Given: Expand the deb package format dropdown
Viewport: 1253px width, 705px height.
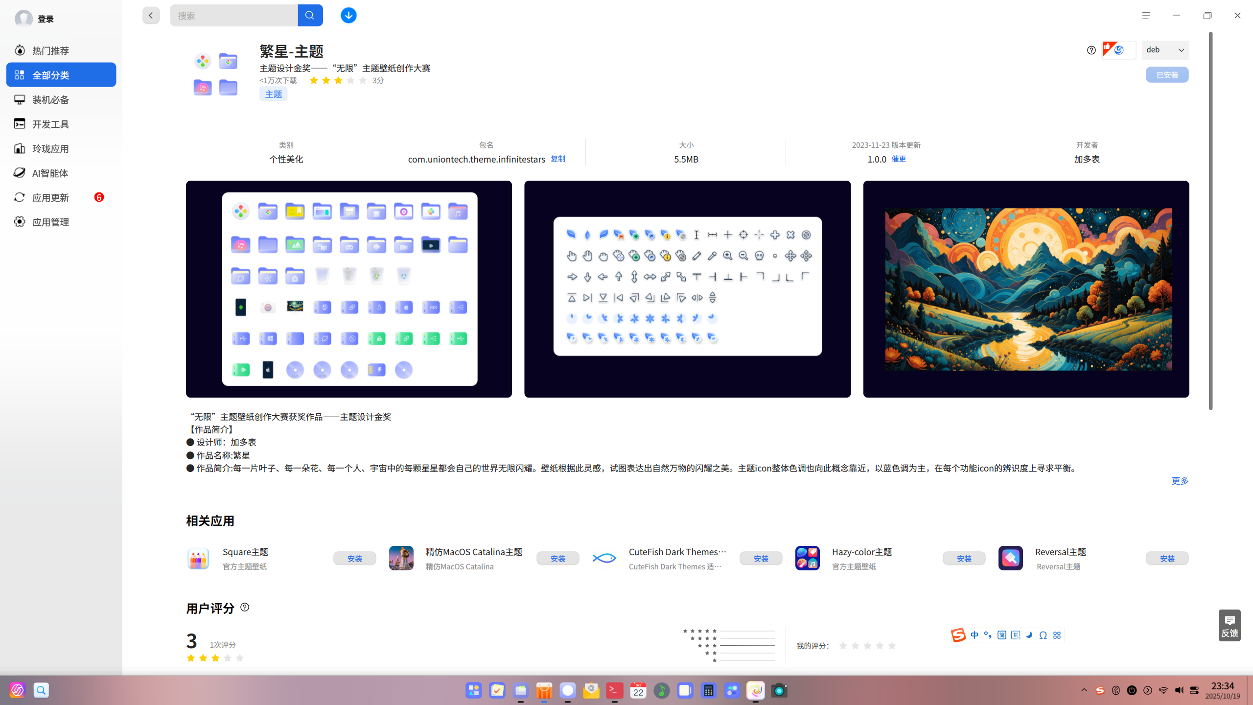Looking at the screenshot, I should pyautogui.click(x=1165, y=50).
